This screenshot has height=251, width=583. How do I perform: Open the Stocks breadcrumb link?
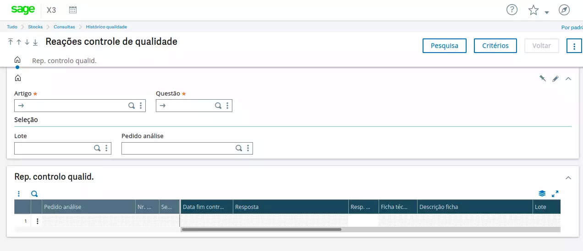tap(35, 27)
